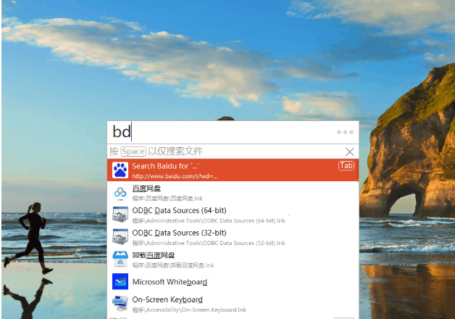
Task: Click the On-Screen Keyboard icon
Action: coord(120,304)
